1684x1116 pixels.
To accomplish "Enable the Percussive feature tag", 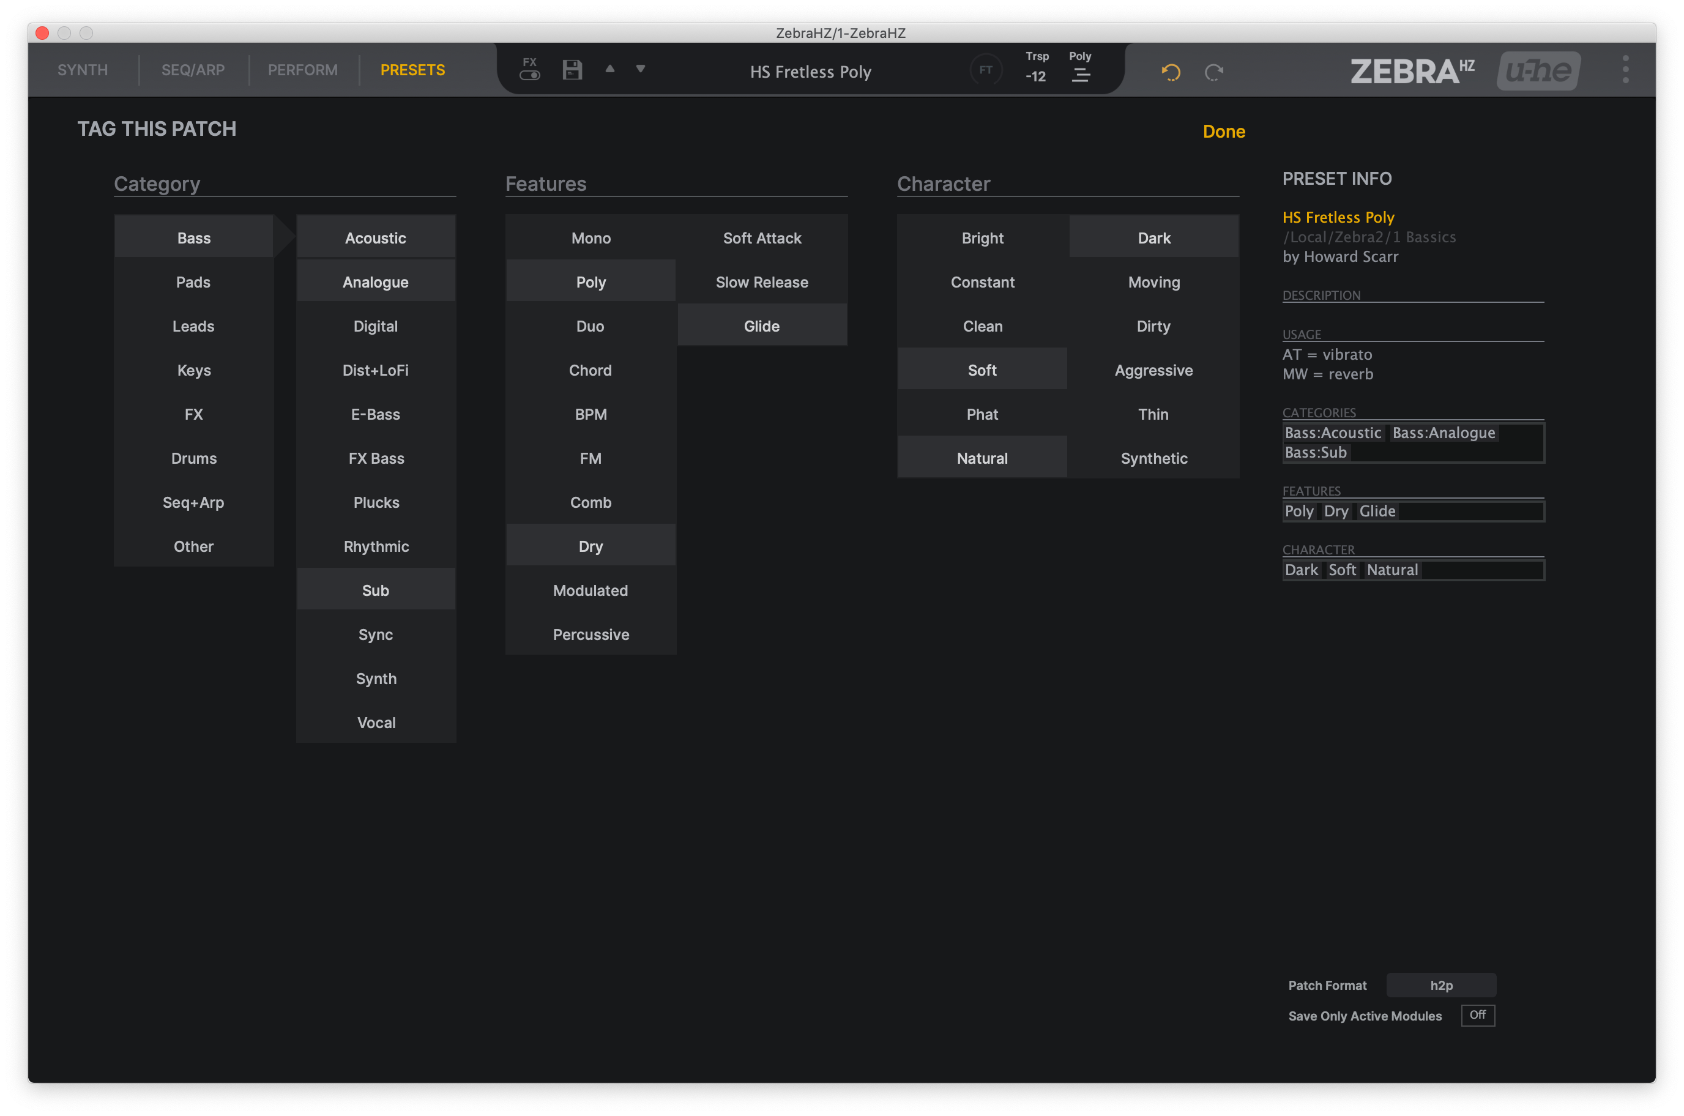I will tap(591, 634).
